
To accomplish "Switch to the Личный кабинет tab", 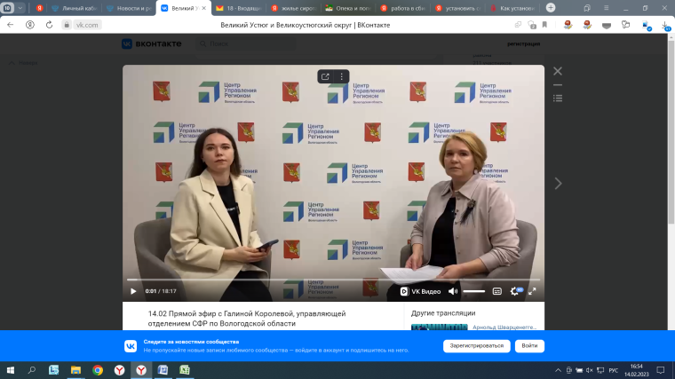I will (x=74, y=8).
